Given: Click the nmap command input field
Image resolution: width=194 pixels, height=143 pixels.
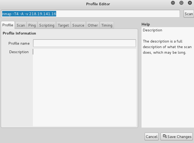Looking at the screenshot, I should [x=90, y=14].
